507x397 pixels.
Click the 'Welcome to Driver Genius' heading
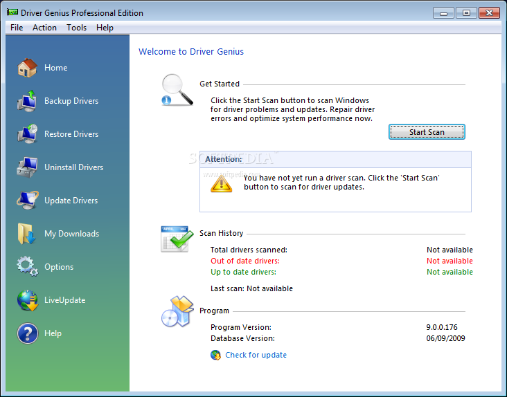191,52
